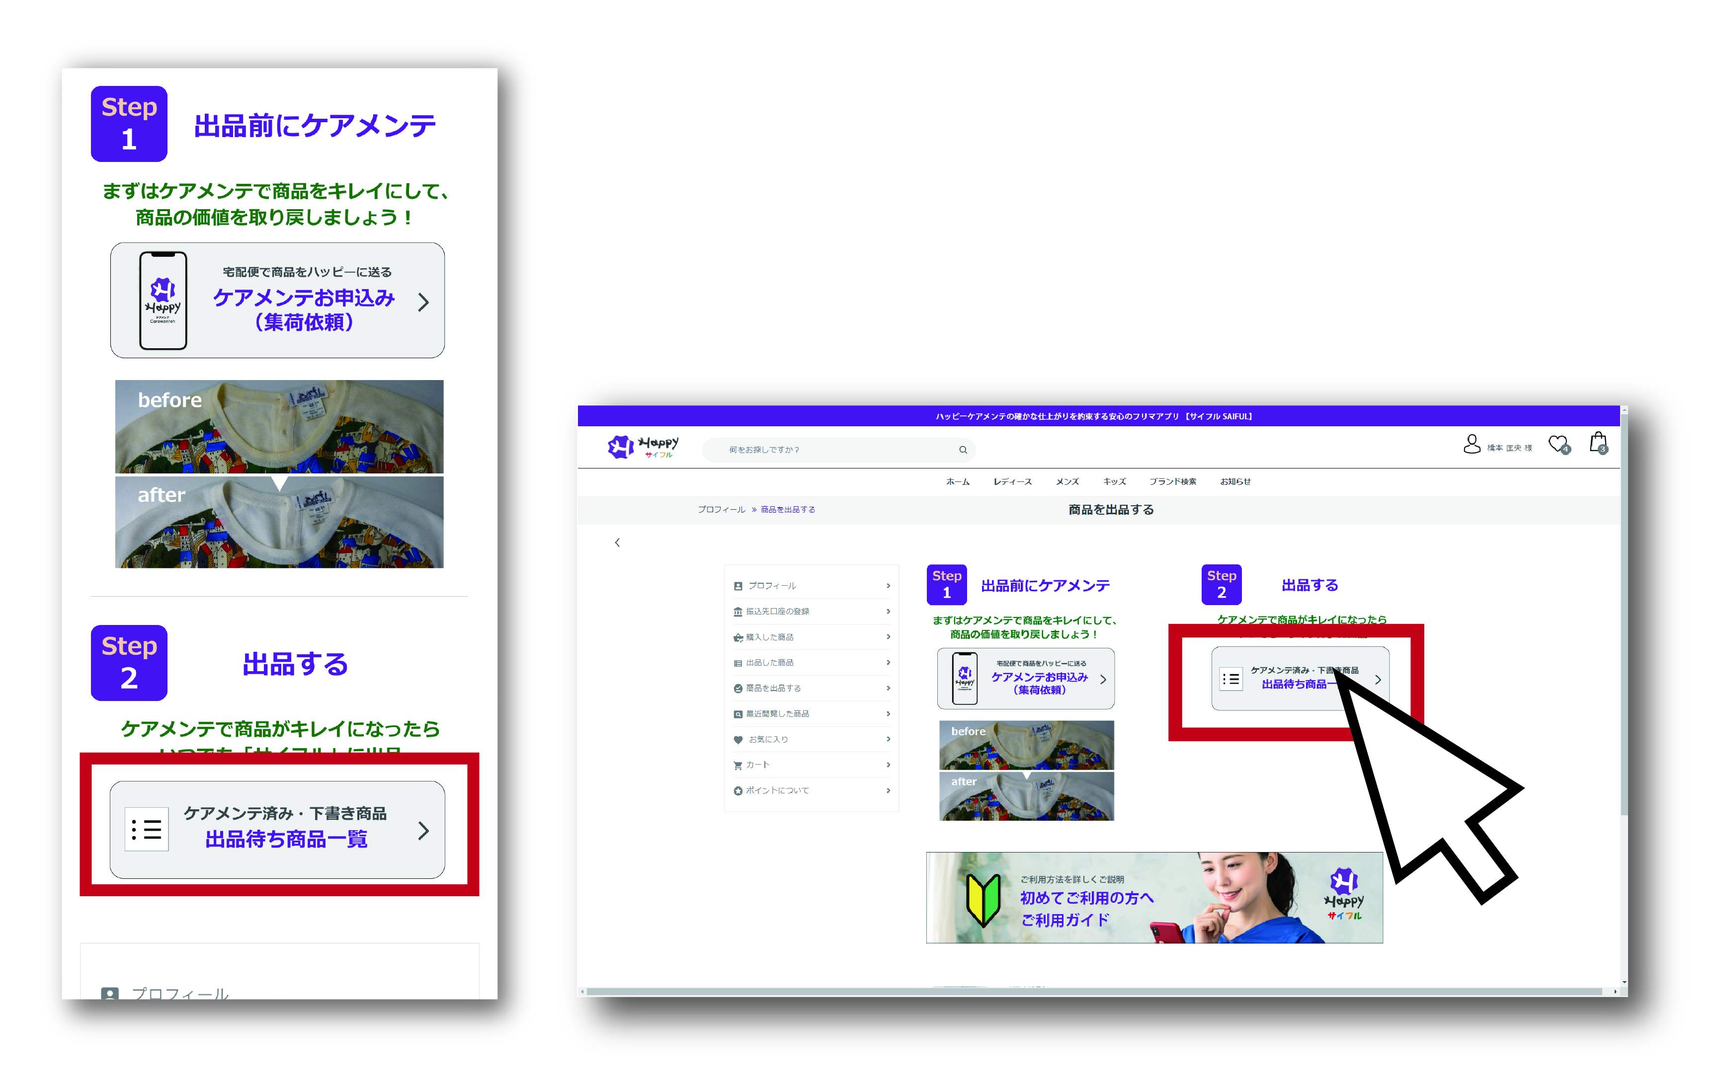The height and width of the screenshot is (1089, 1719).
Task: Expand the 出品した商品 row chevron
Action: (888, 663)
